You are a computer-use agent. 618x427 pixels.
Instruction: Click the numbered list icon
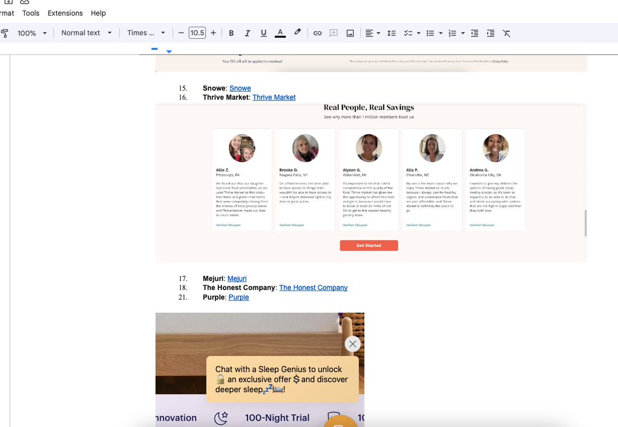(453, 33)
